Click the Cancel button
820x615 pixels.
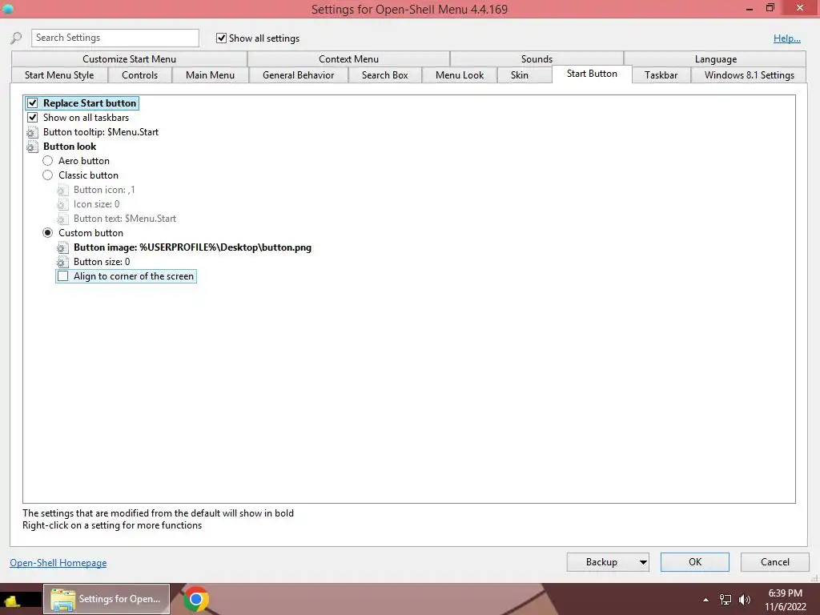[x=775, y=562]
